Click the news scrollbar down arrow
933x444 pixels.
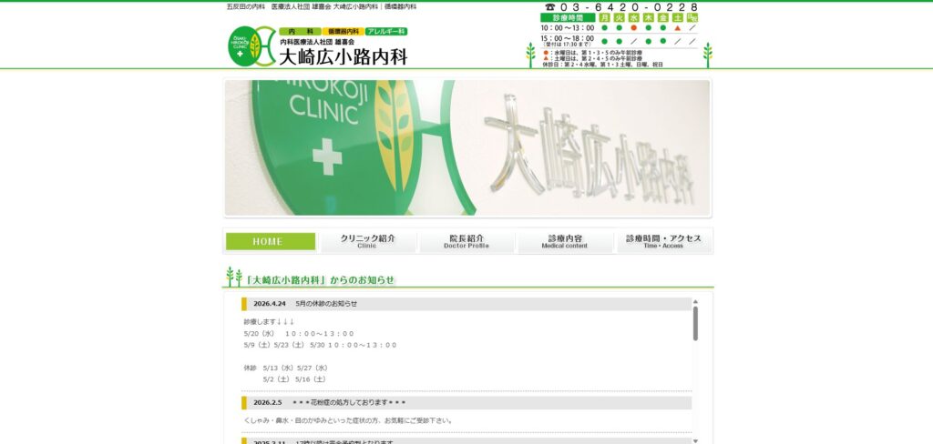[695, 440]
